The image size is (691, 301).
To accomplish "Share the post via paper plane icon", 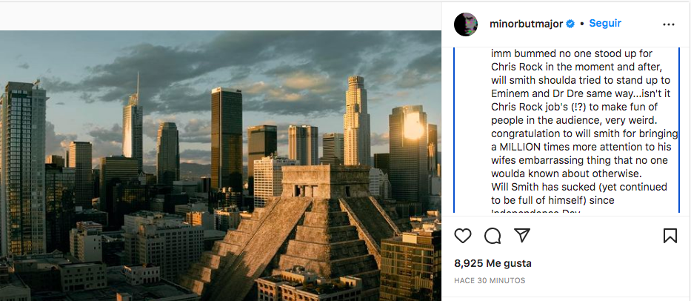I will pos(522,236).
